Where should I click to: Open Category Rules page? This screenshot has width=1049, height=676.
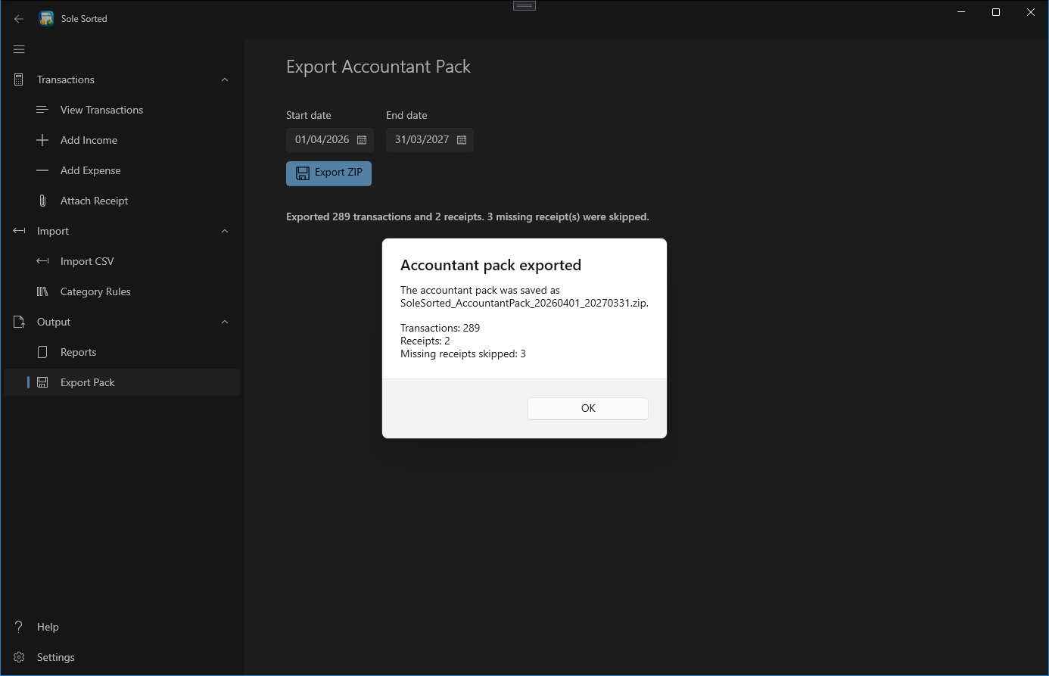122,291
